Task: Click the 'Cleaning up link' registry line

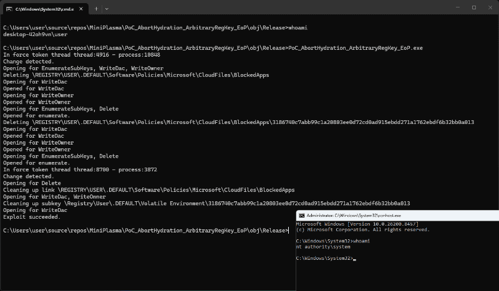Action: [x=149, y=190]
